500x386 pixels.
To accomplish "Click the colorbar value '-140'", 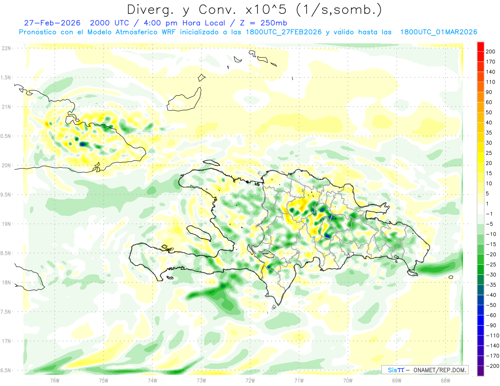I will (492, 346).
